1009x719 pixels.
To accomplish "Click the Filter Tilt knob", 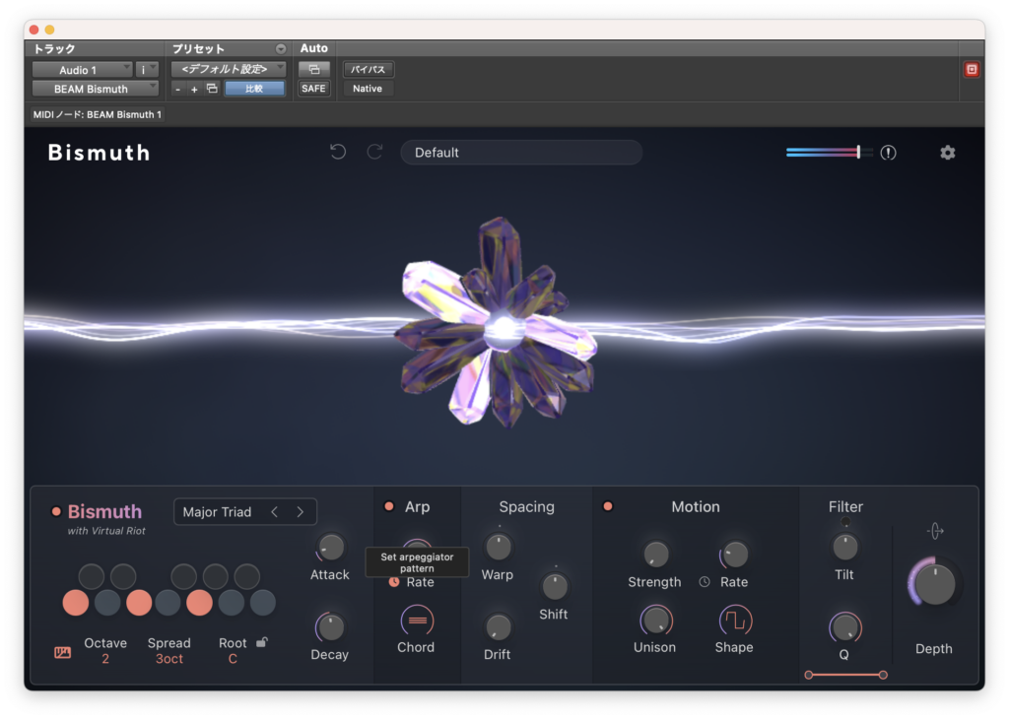I will (x=844, y=548).
